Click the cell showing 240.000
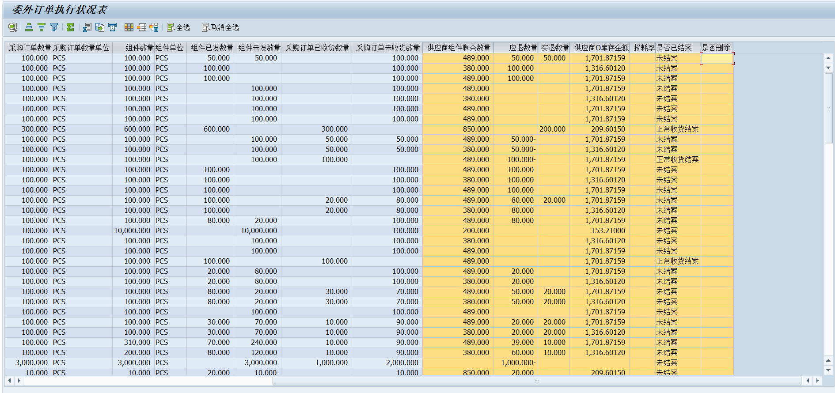This screenshot has width=835, height=393. [258, 342]
